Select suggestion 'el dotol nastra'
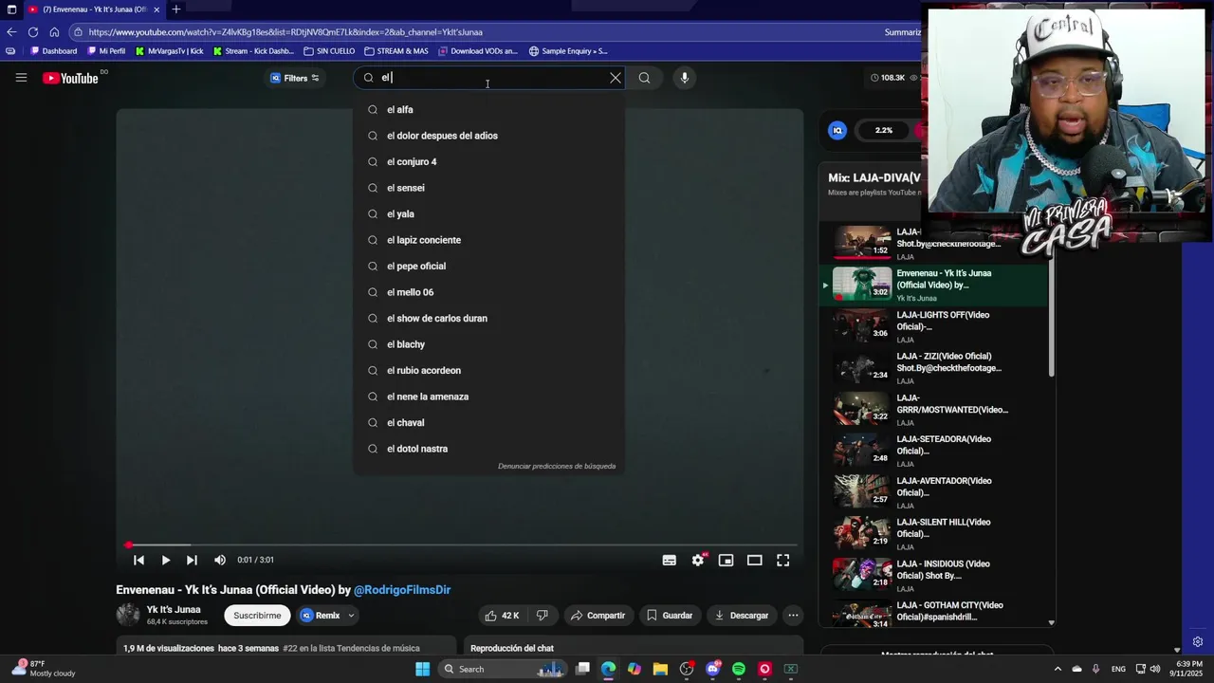Viewport: 1214px width, 683px height. pyautogui.click(x=488, y=449)
